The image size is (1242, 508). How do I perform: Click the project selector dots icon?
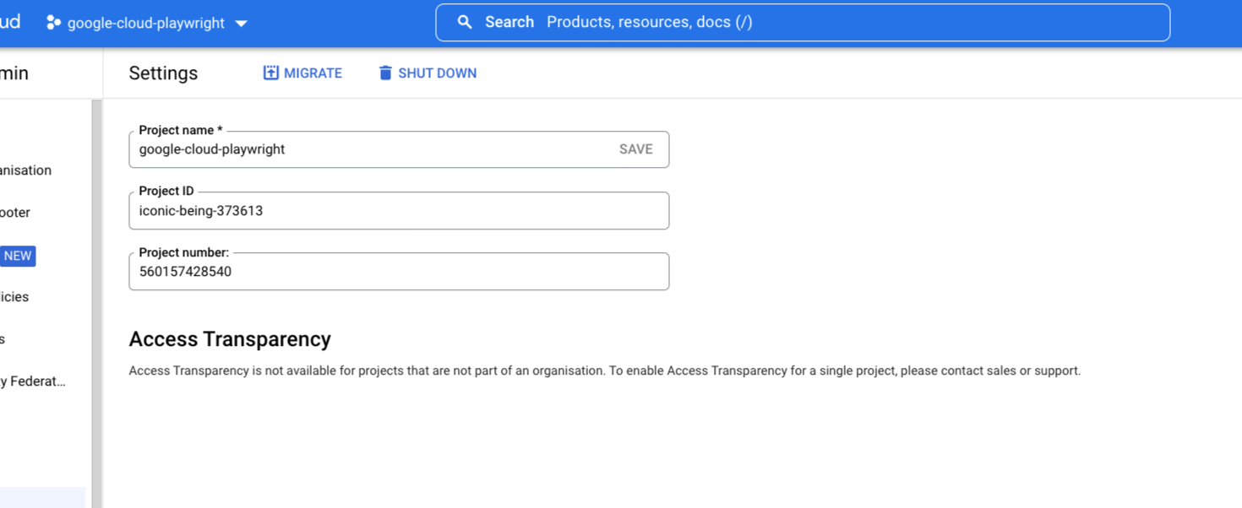(53, 23)
